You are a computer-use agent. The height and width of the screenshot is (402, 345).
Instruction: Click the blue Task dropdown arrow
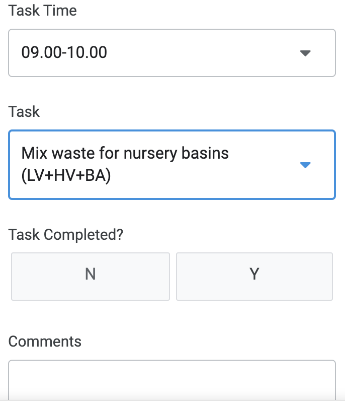305,165
